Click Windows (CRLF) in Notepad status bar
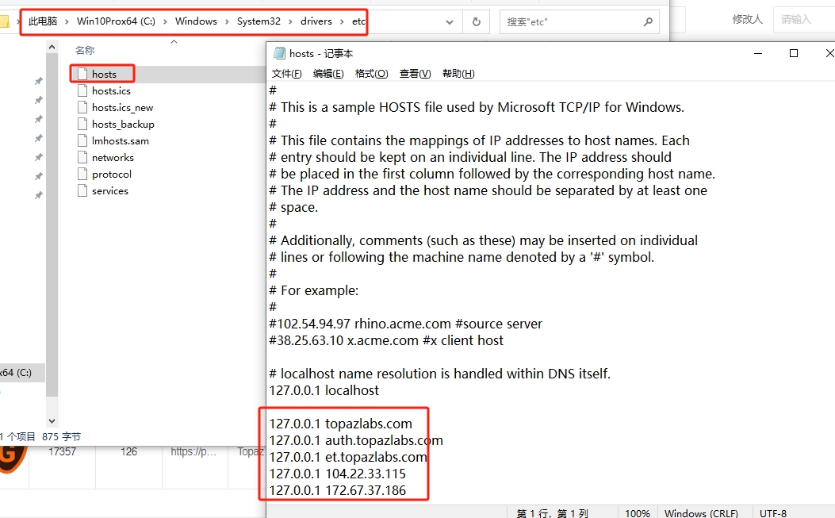This screenshot has width=835, height=518. (x=701, y=512)
